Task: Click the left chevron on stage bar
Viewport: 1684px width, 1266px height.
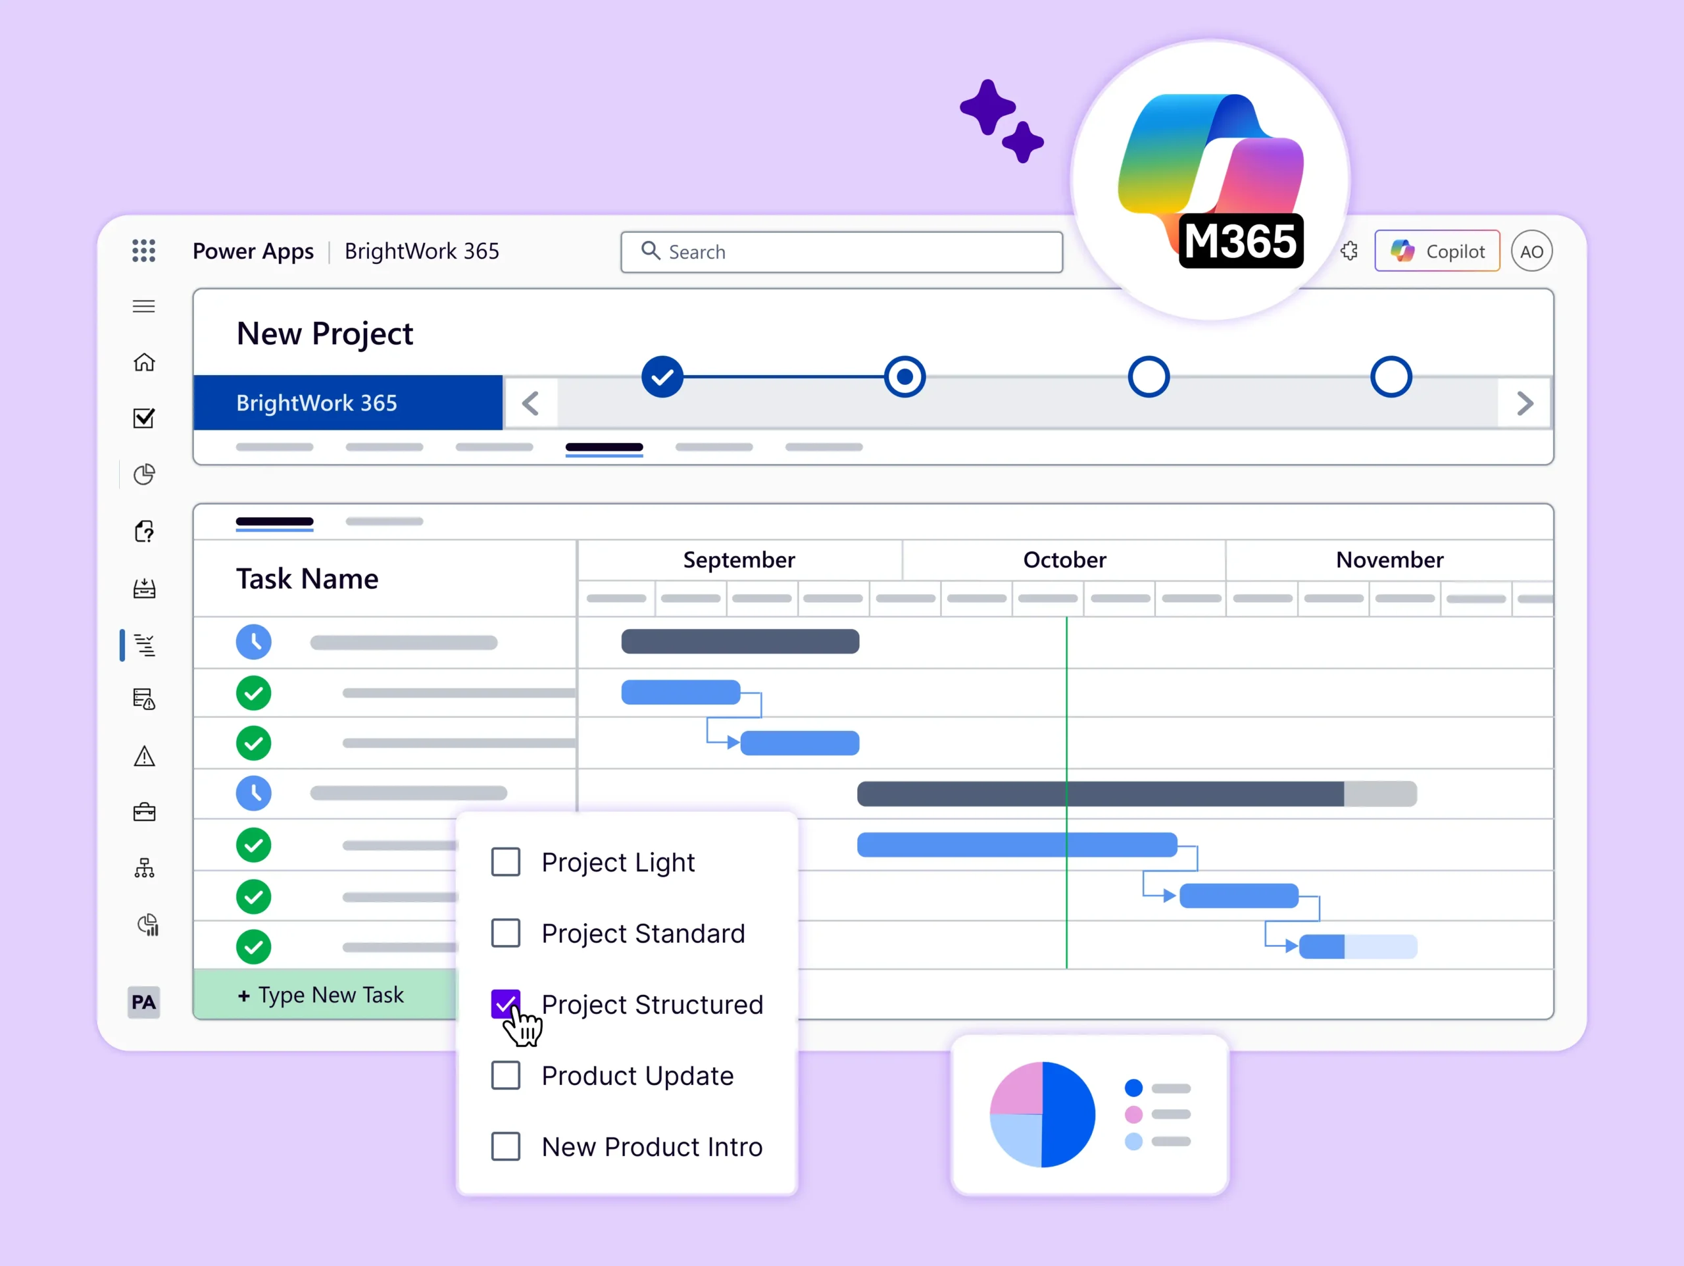Action: (531, 403)
